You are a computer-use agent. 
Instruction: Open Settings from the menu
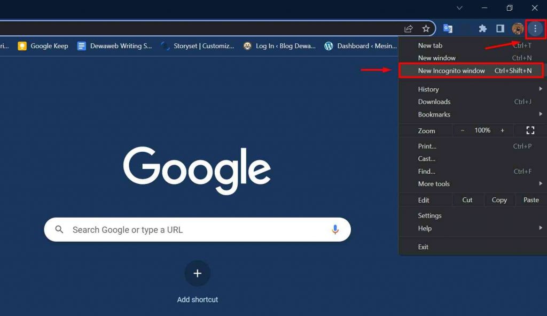point(473,215)
